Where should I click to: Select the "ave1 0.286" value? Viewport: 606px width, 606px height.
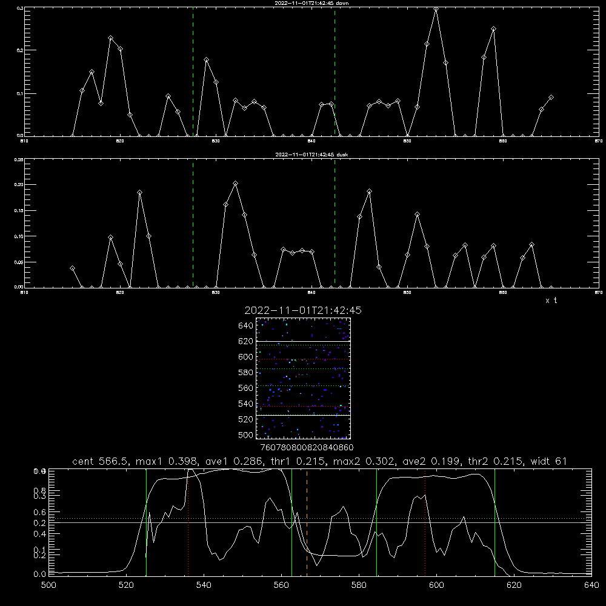[x=234, y=461]
